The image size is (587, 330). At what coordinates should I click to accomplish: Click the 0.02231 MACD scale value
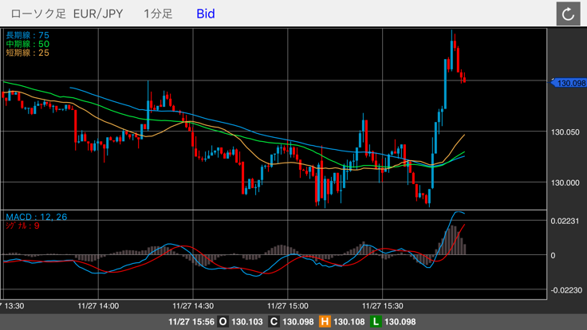pyautogui.click(x=567, y=222)
